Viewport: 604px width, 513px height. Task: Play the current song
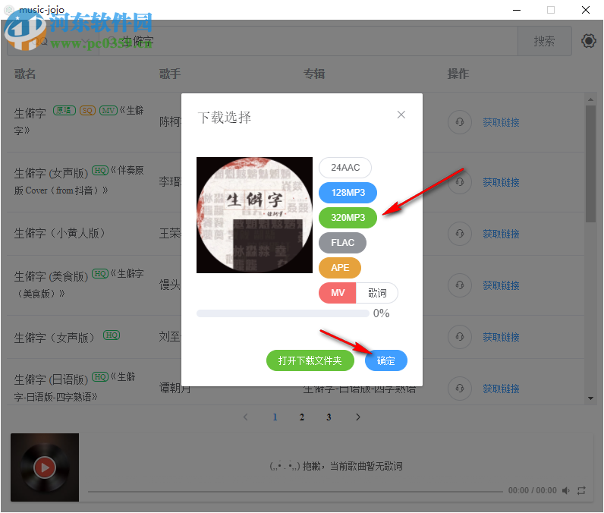click(45, 467)
